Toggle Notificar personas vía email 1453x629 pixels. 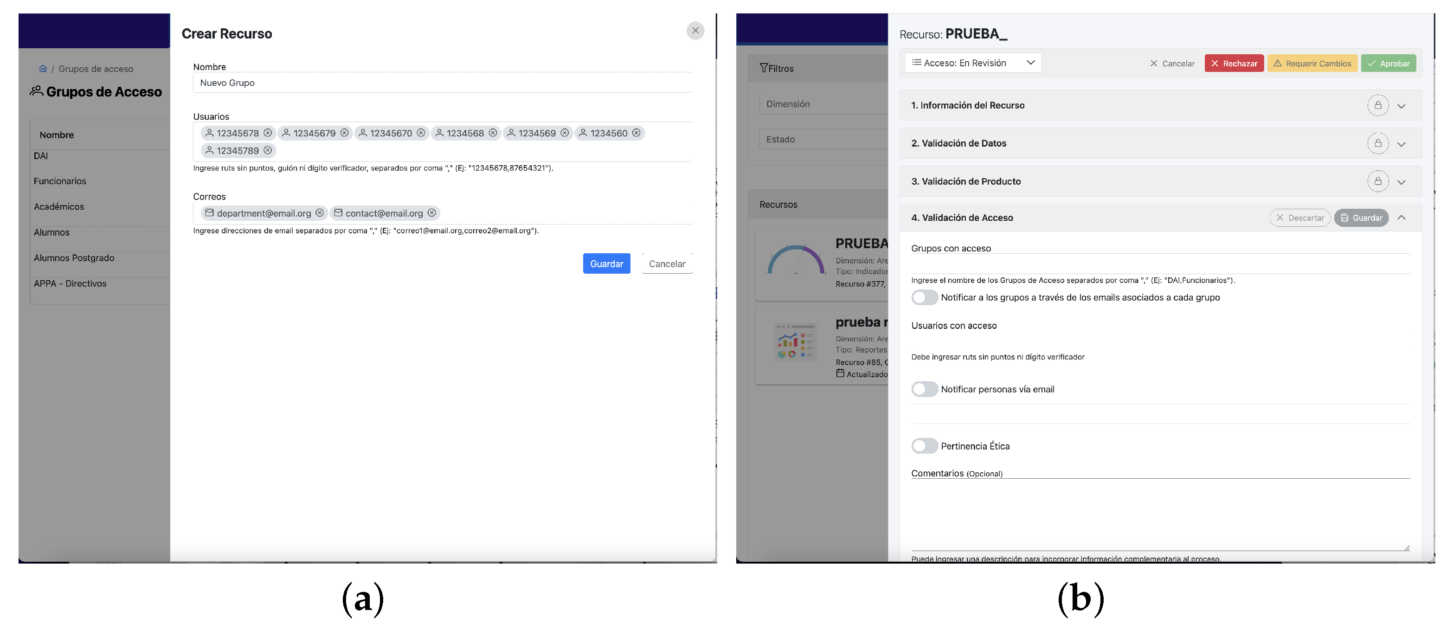[924, 389]
